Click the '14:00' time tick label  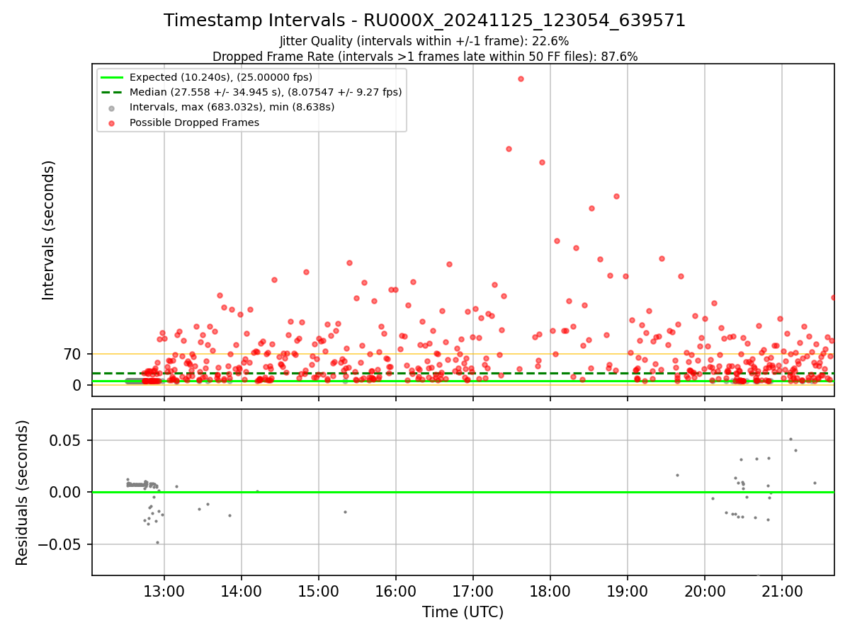(x=242, y=591)
